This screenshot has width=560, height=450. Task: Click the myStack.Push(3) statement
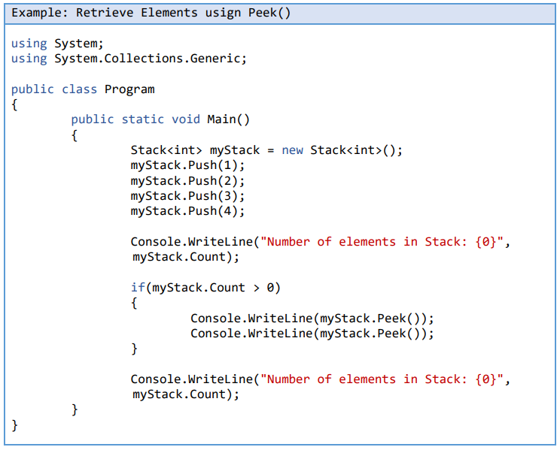[x=187, y=196]
